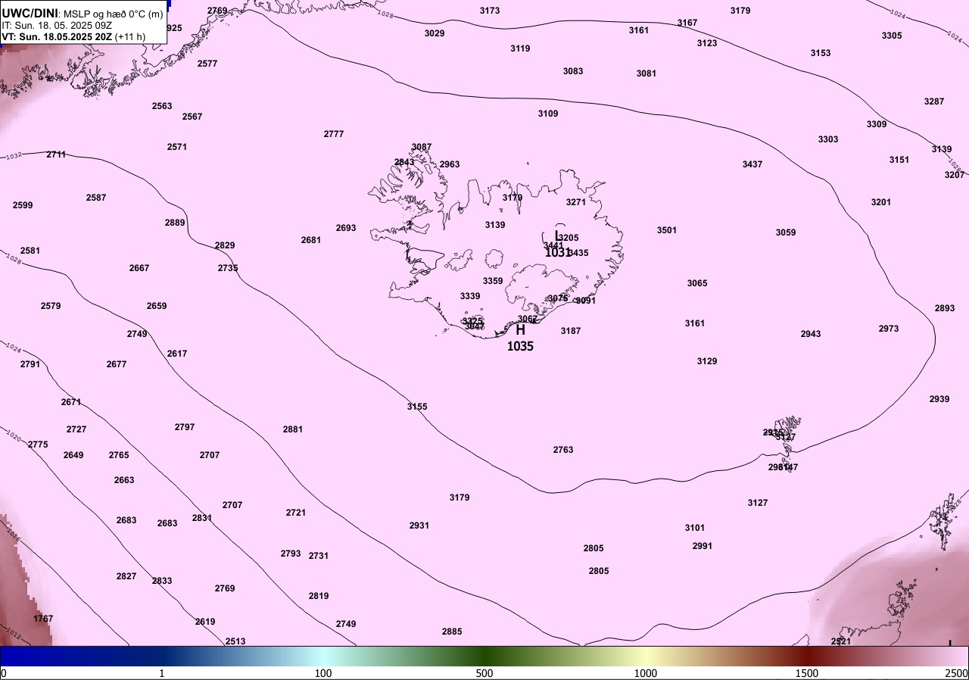Click the height value 2777

pyautogui.click(x=334, y=134)
